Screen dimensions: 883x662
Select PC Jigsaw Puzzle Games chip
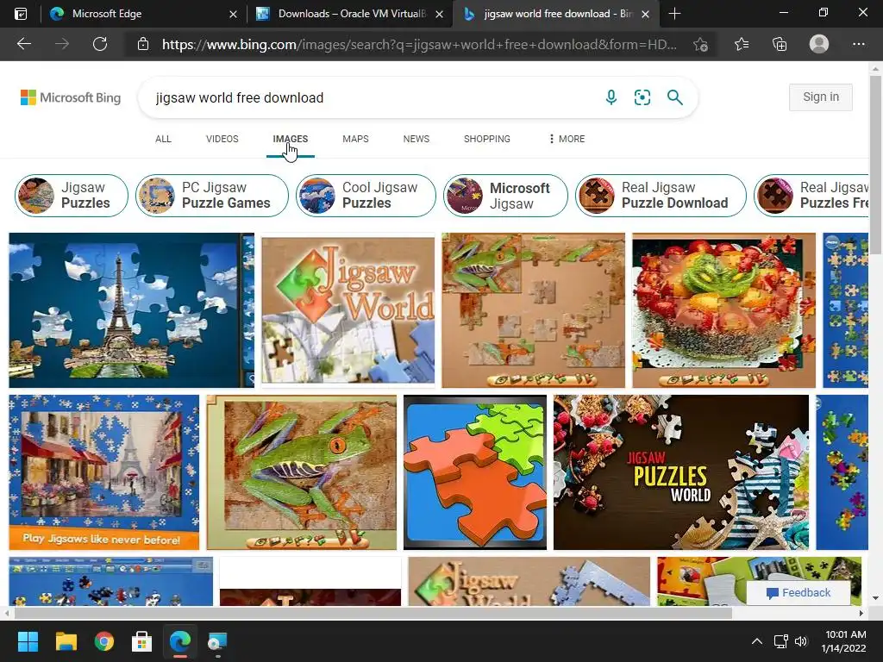212,196
